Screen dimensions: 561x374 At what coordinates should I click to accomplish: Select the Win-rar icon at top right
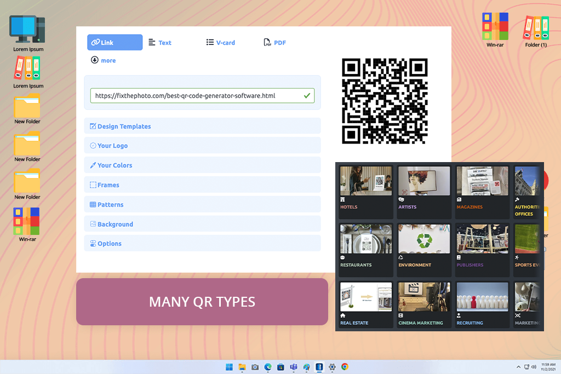pyautogui.click(x=495, y=30)
